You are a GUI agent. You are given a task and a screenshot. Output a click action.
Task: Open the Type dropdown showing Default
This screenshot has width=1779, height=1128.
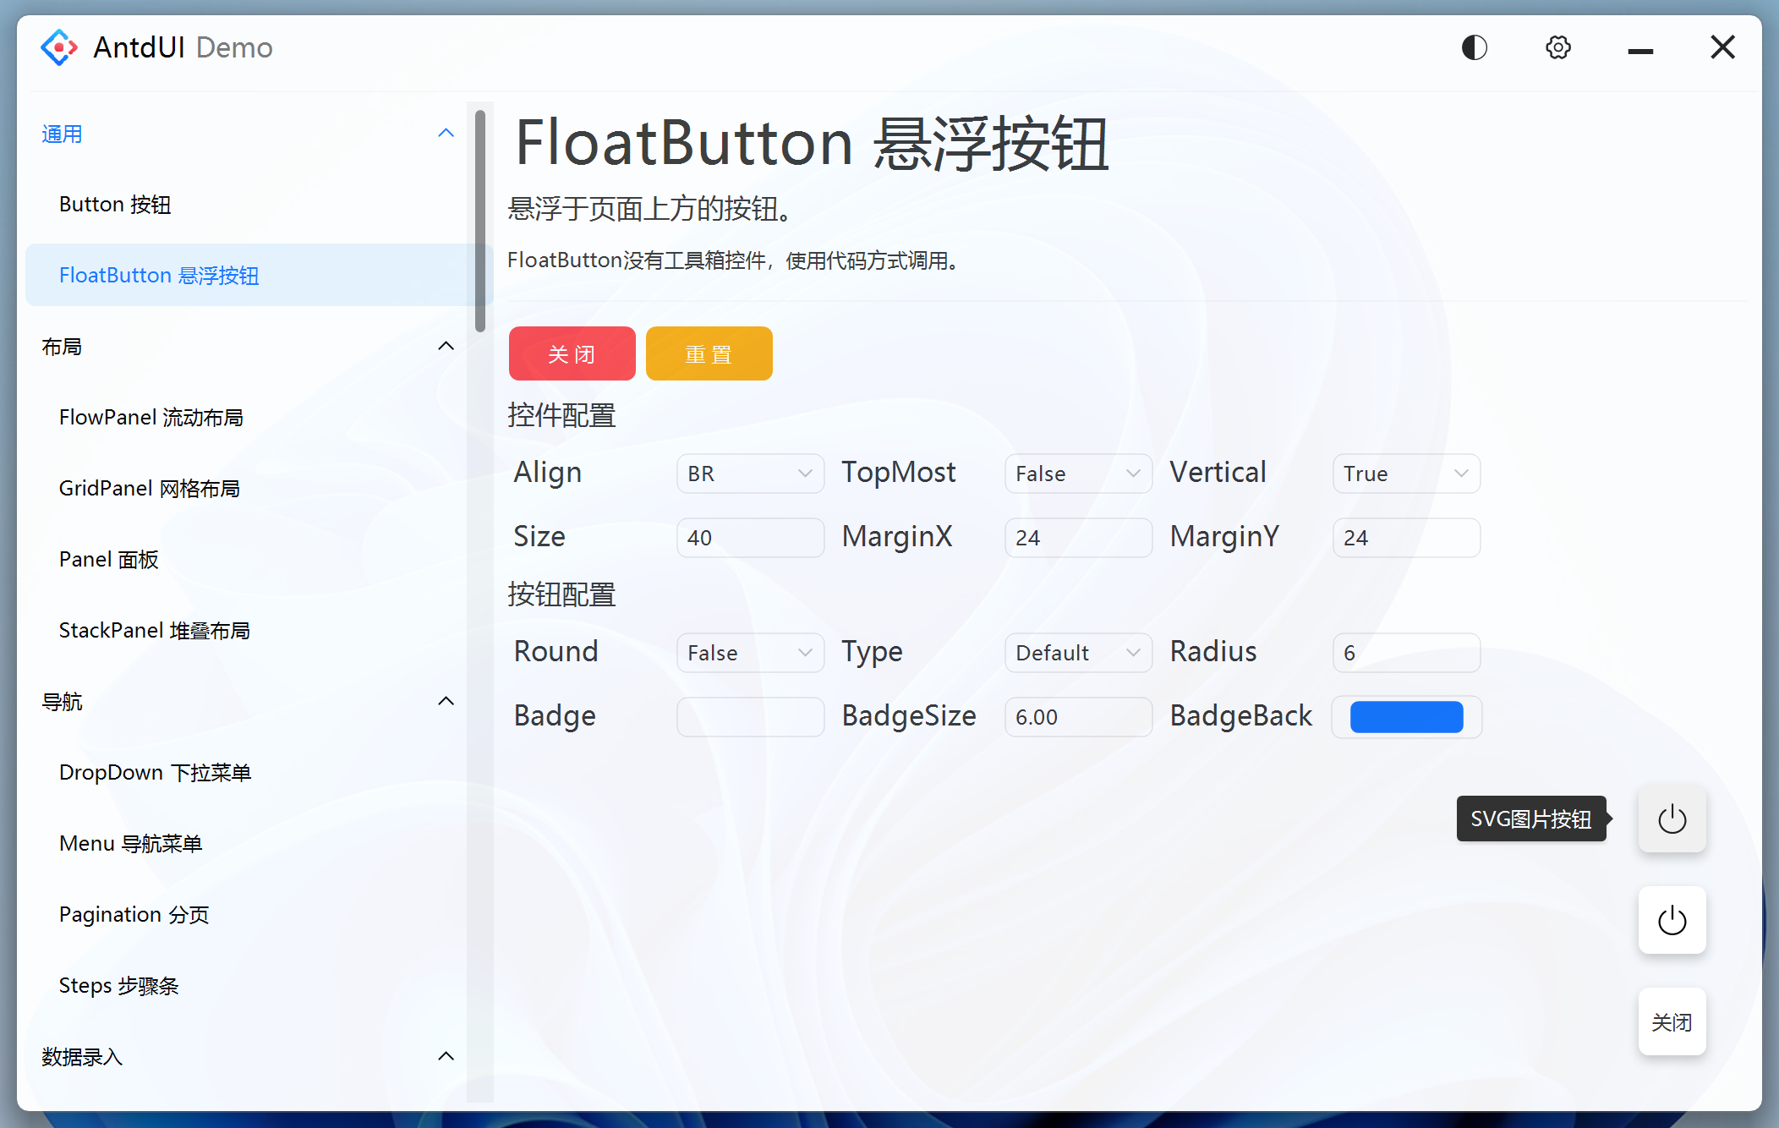pos(1077,652)
